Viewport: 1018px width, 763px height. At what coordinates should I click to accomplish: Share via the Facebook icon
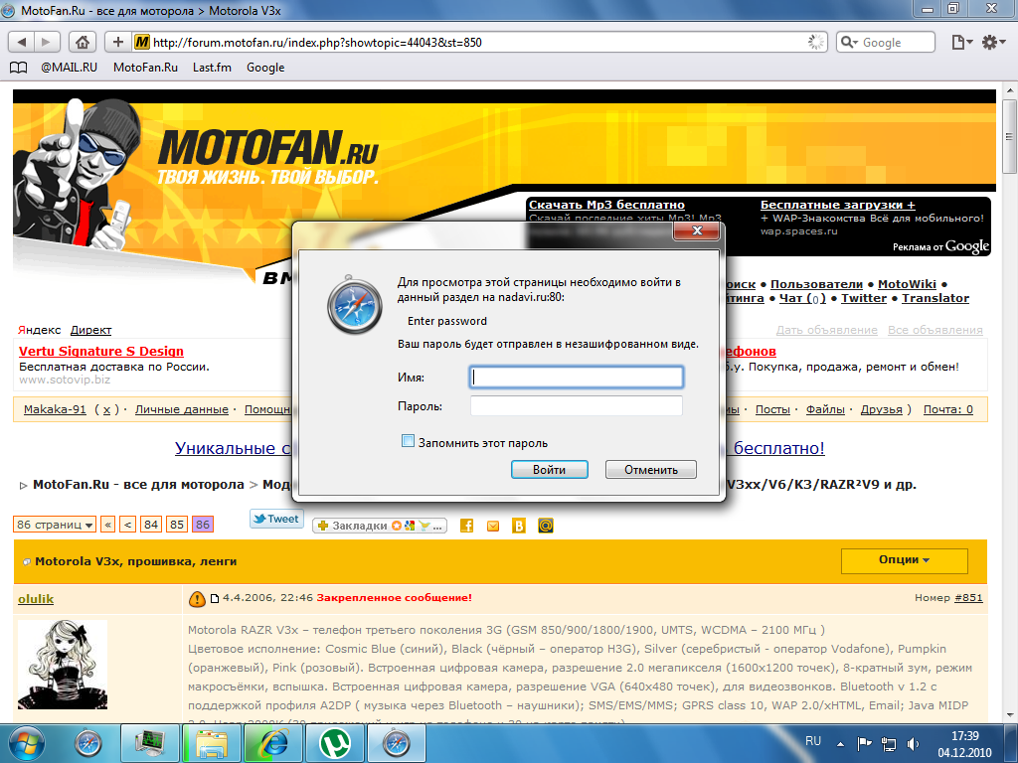(466, 526)
